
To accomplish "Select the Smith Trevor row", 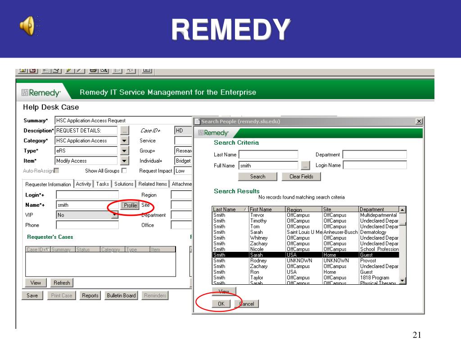I will (306, 215).
